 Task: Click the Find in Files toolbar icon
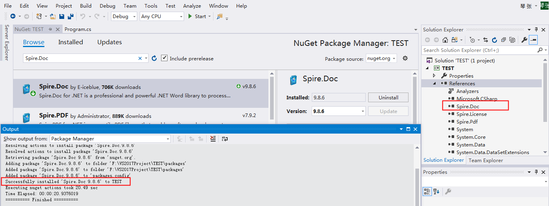pos(220,16)
